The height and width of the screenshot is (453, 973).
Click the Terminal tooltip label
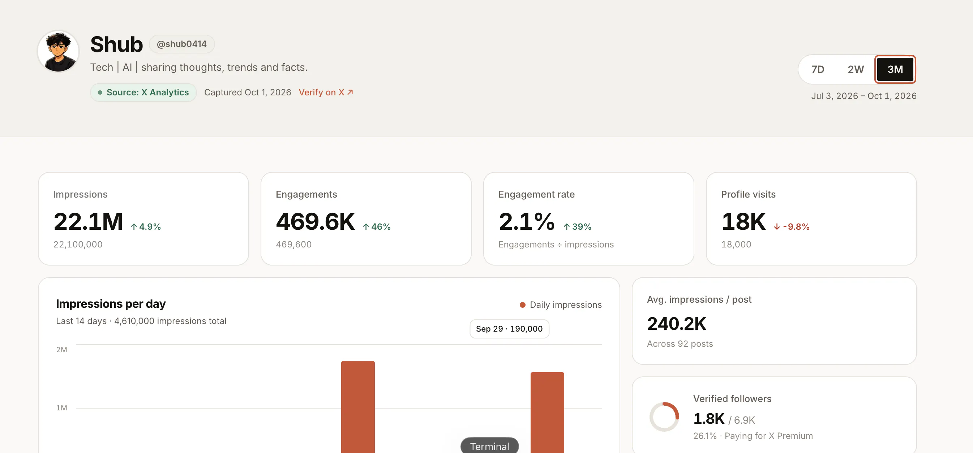coord(489,446)
